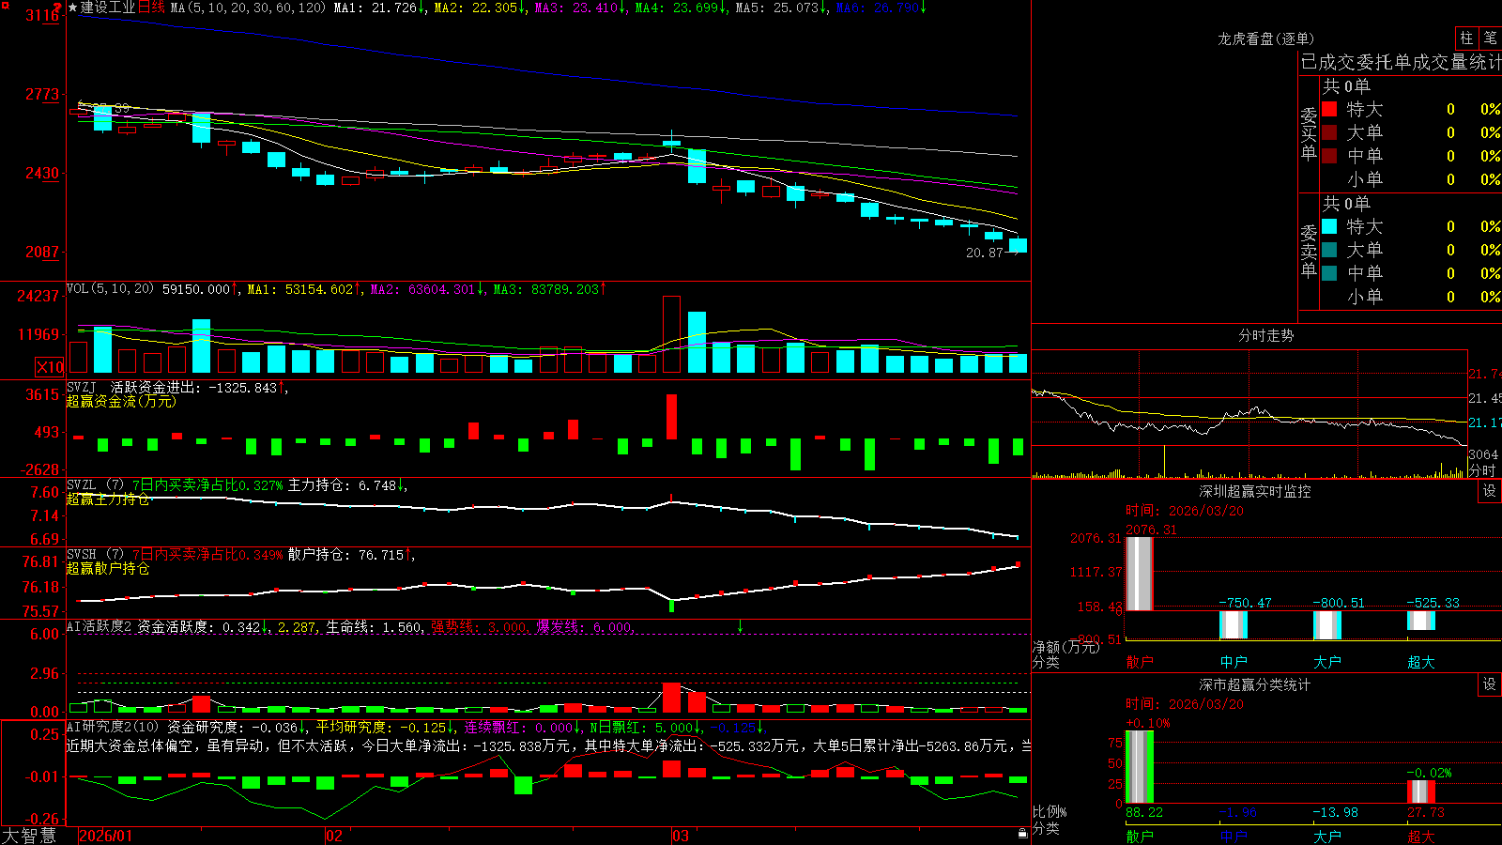Click the red 特大 buy-order swatch
This screenshot has height=845, width=1502.
[1329, 109]
